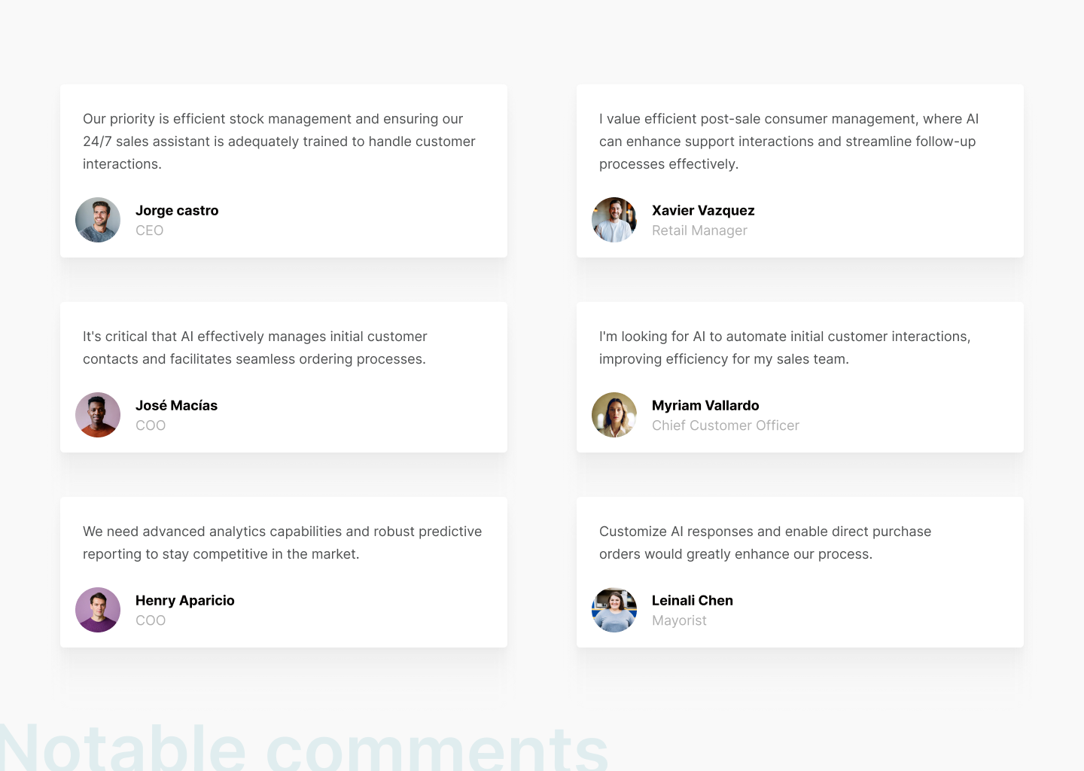The width and height of the screenshot is (1084, 771).
Task: Click the José Macías name label
Action: click(x=176, y=406)
